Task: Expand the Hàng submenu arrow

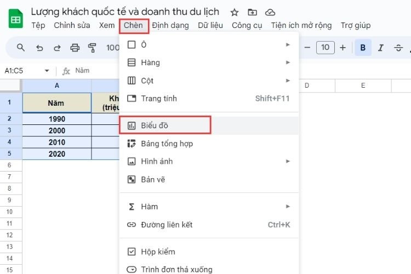Action: 288,62
